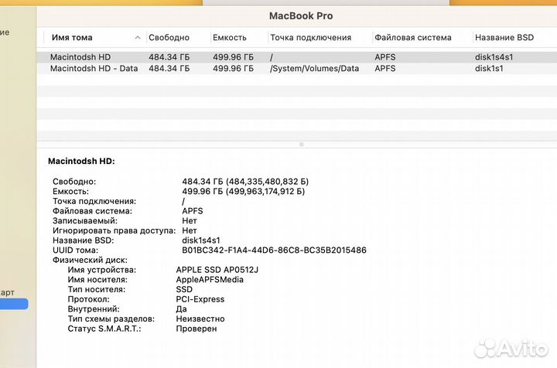Click /System/Volumes/Data mount point cell
Viewport: 557px width, 368px height.
tap(314, 69)
